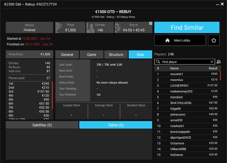Clear the Find player search field
The image size is (227, 163).
(x=212, y=62)
